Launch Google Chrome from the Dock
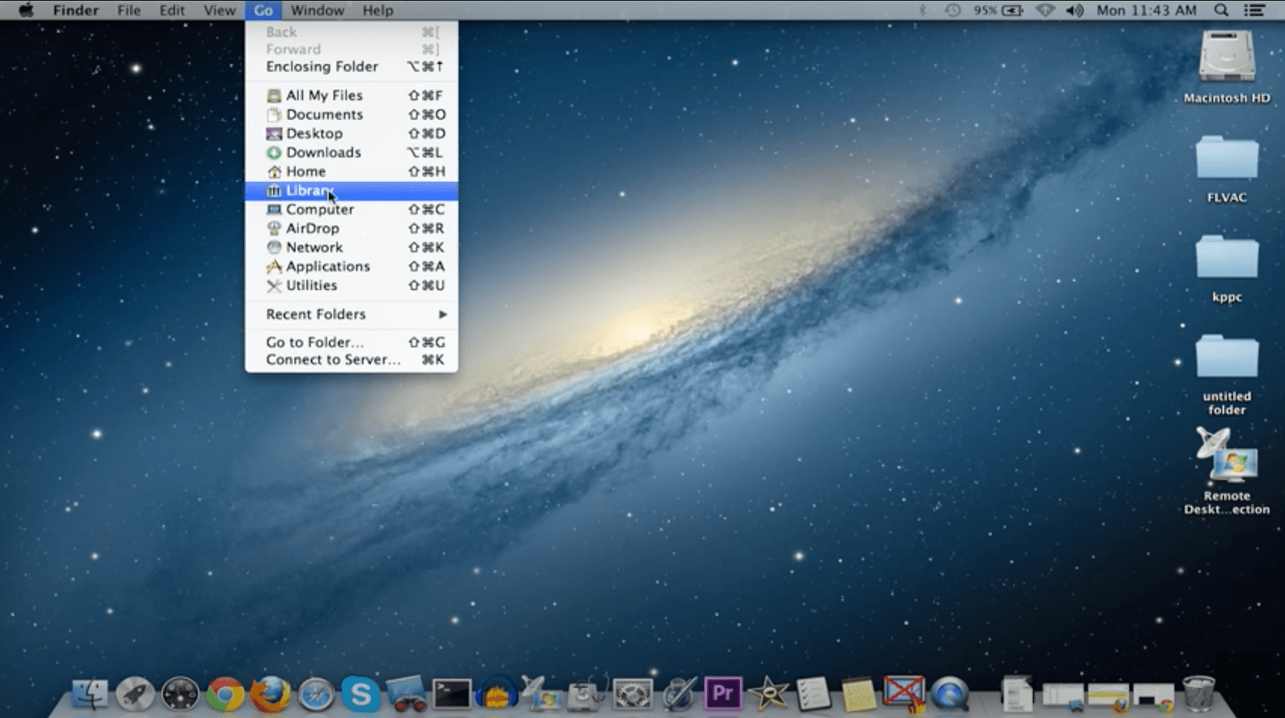 224,694
